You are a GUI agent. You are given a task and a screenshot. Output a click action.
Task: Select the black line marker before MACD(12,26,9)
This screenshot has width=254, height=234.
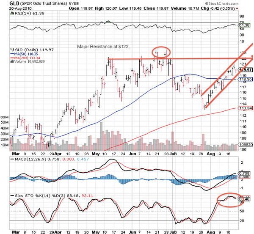[x=12, y=160]
